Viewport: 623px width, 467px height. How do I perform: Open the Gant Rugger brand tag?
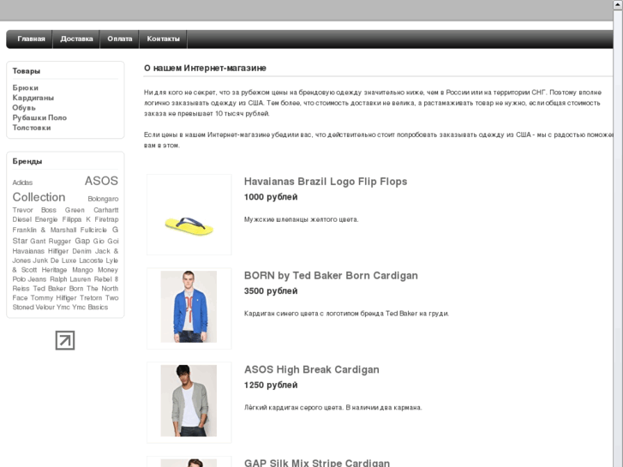pos(51,242)
